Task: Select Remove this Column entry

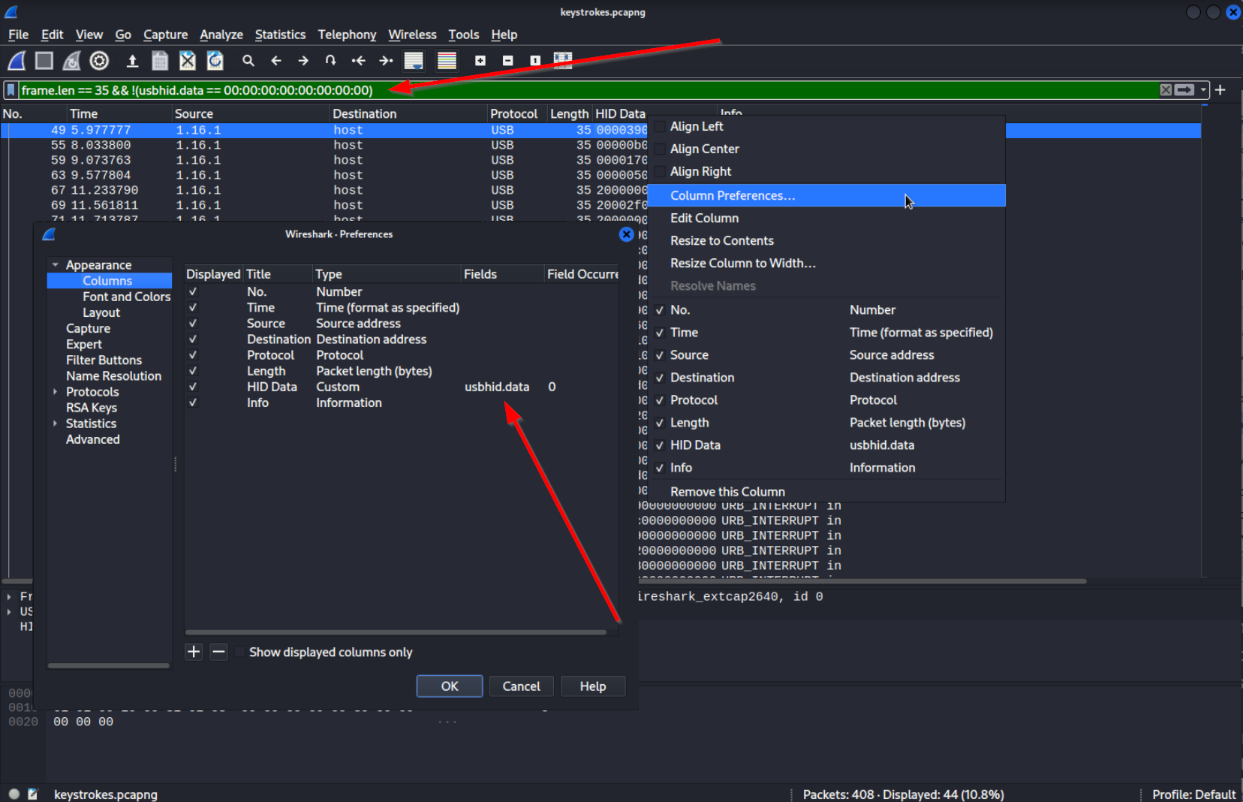Action: [826, 492]
